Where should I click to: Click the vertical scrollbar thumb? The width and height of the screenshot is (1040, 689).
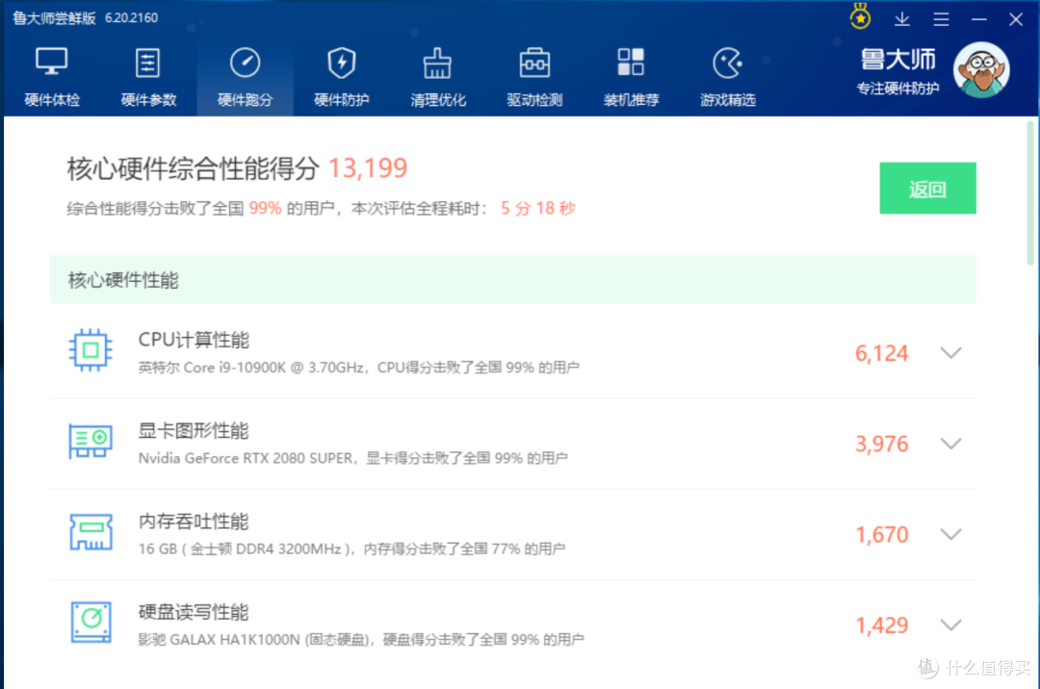click(x=1030, y=192)
